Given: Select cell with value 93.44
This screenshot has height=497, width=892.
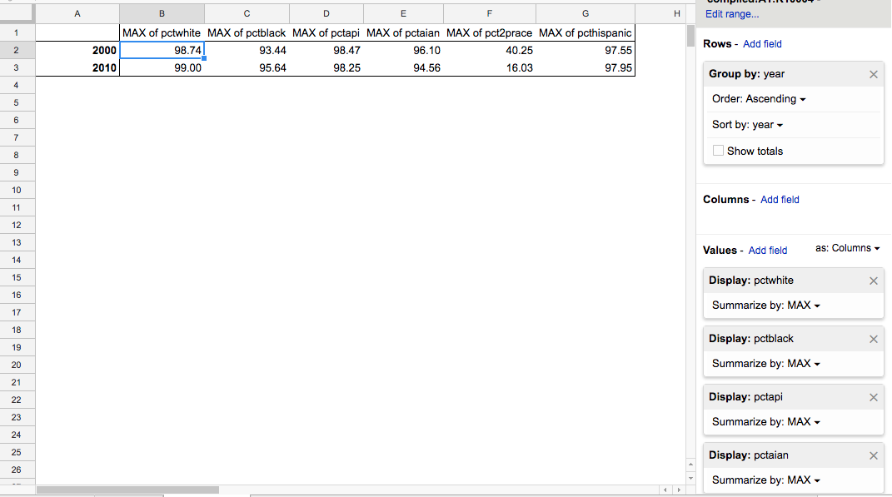Looking at the screenshot, I should tap(247, 50).
